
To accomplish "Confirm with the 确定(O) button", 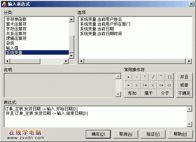I will pyautogui.click(x=98, y=134).
